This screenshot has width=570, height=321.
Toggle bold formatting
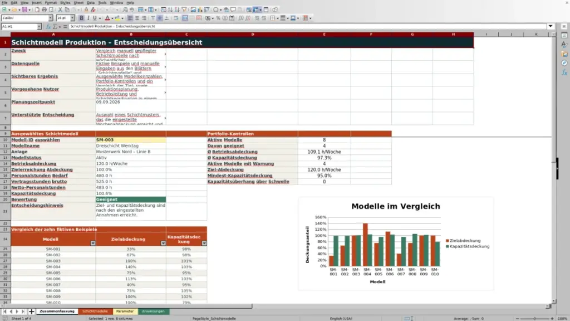point(81,18)
